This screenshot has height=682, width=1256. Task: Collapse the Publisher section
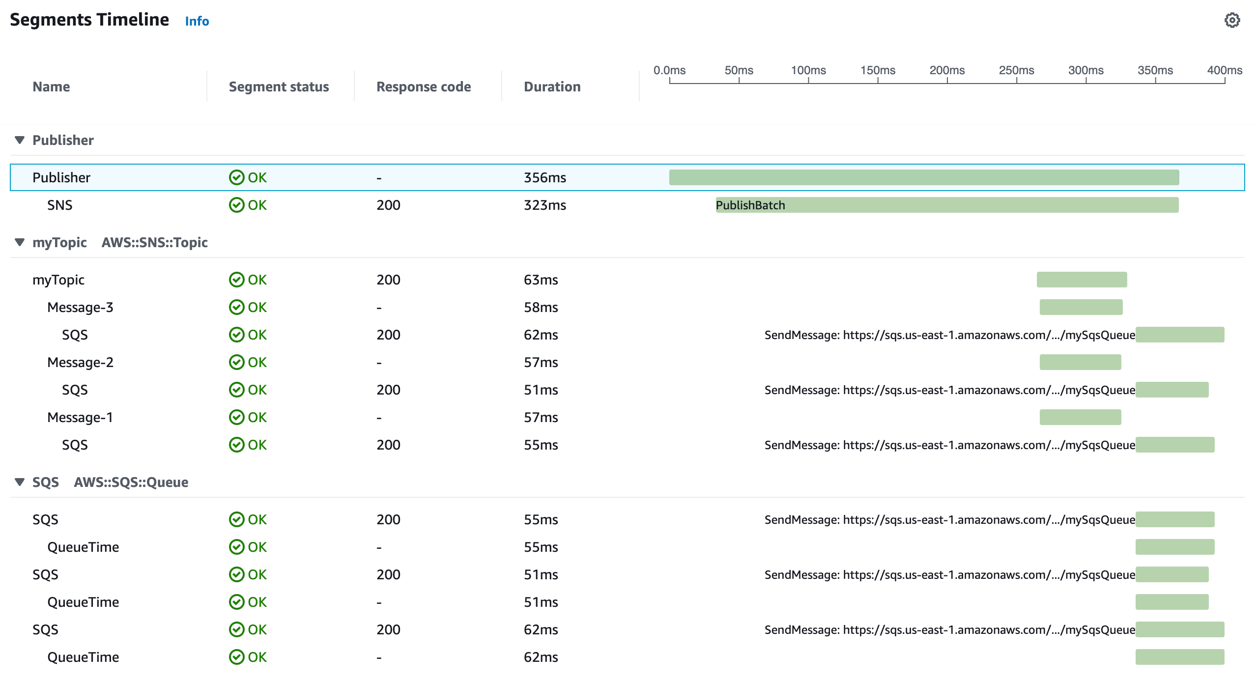click(20, 140)
